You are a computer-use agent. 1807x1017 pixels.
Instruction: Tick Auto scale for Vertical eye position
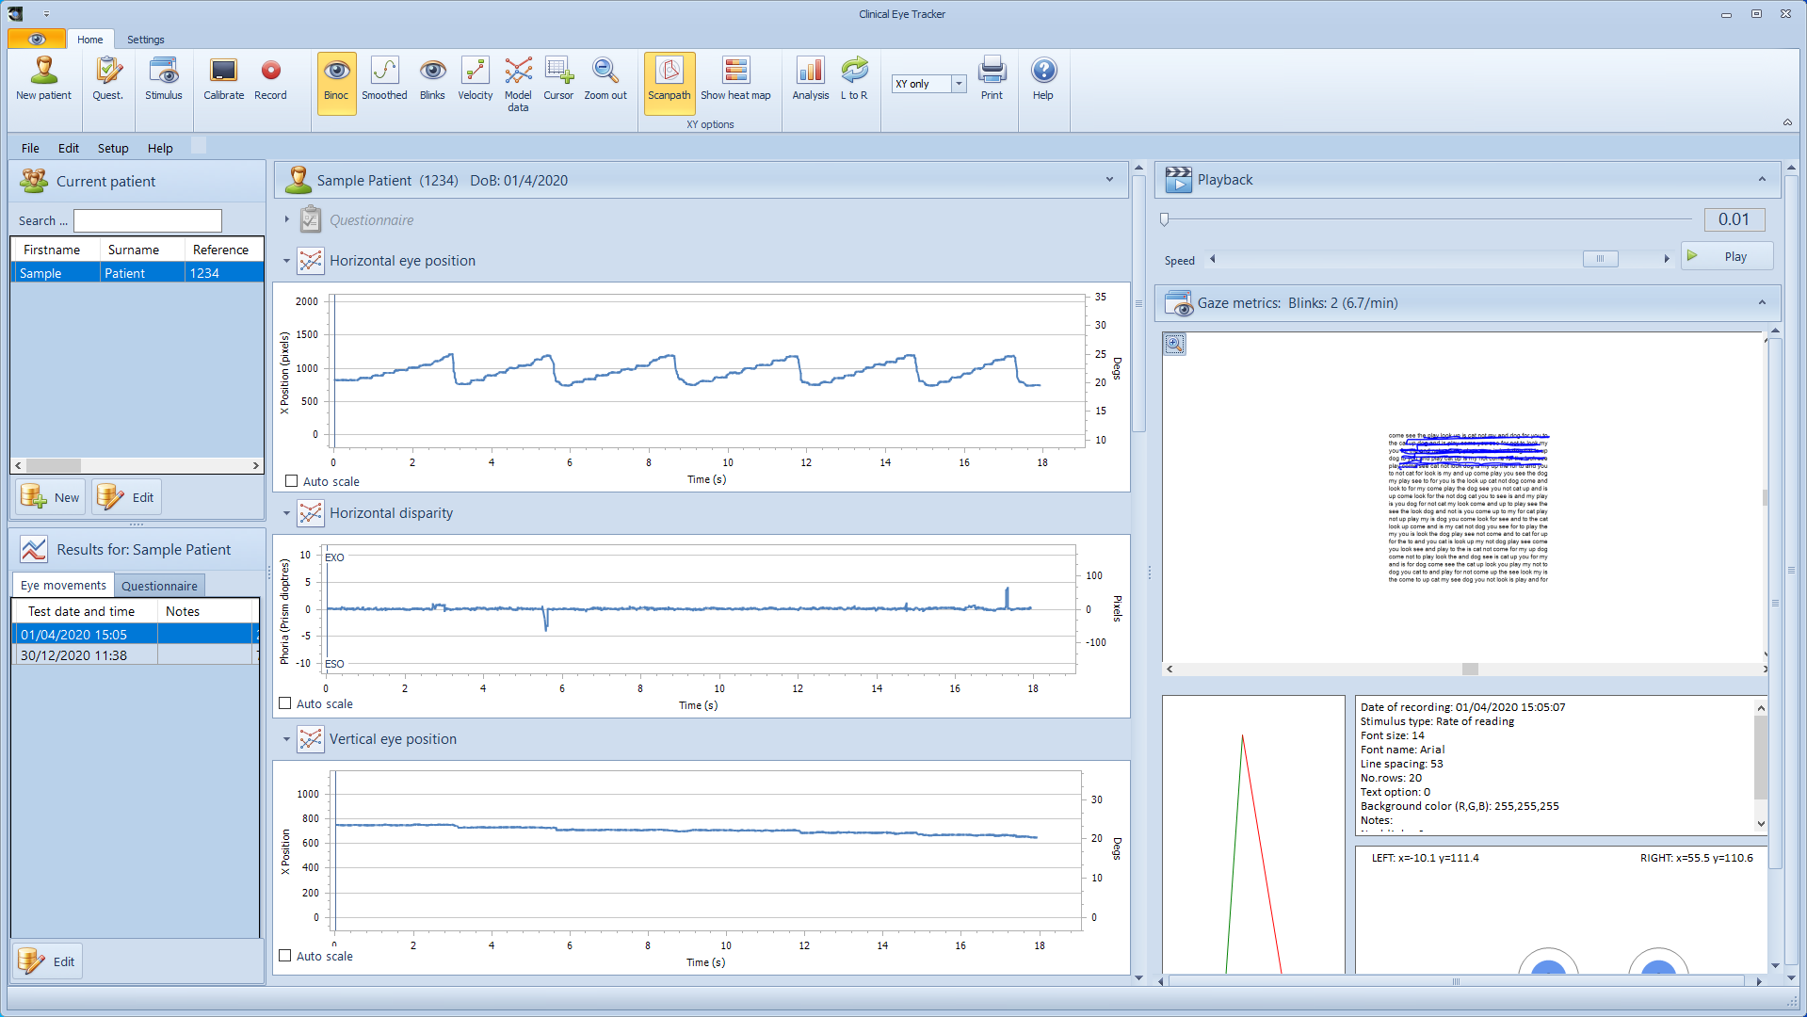click(285, 956)
